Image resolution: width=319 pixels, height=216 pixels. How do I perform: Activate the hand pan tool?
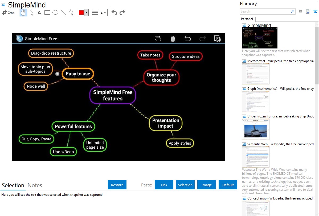click(23, 13)
